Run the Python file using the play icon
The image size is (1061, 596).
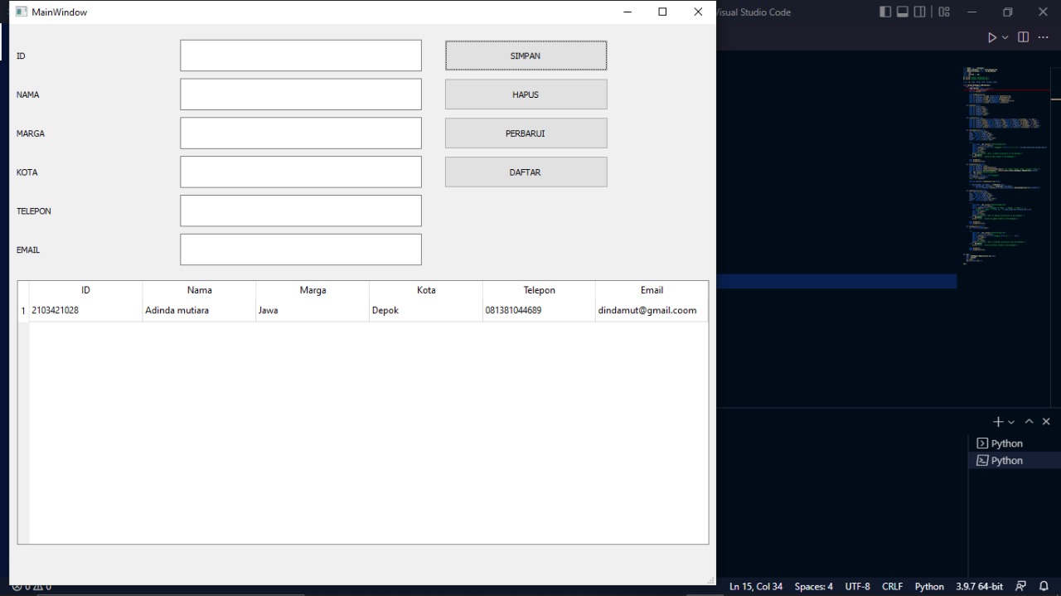992,36
